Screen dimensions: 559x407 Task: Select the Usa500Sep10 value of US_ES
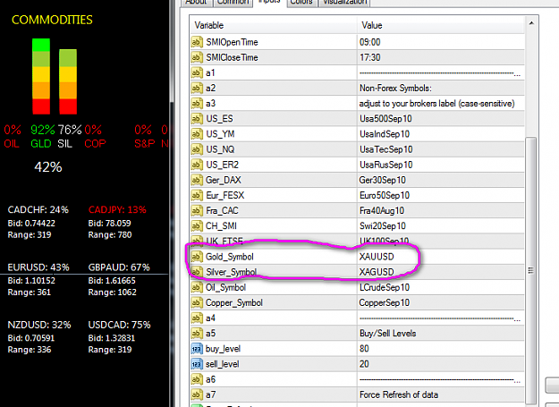(385, 119)
